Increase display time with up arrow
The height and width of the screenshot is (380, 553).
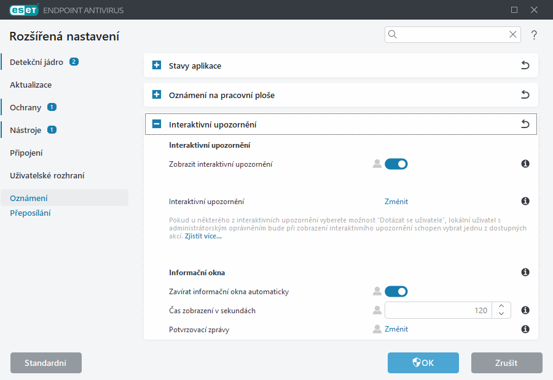click(x=501, y=306)
